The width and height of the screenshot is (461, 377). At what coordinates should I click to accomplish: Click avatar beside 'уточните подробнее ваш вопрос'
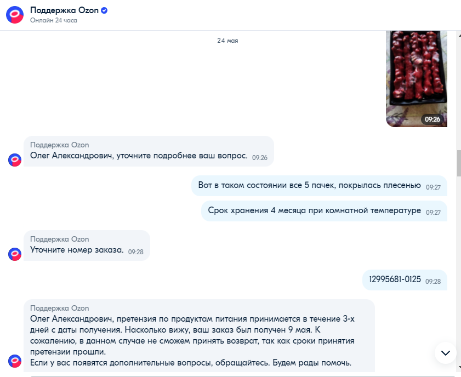click(x=15, y=160)
